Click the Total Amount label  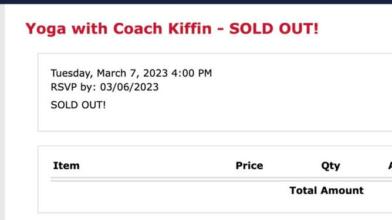point(326,190)
